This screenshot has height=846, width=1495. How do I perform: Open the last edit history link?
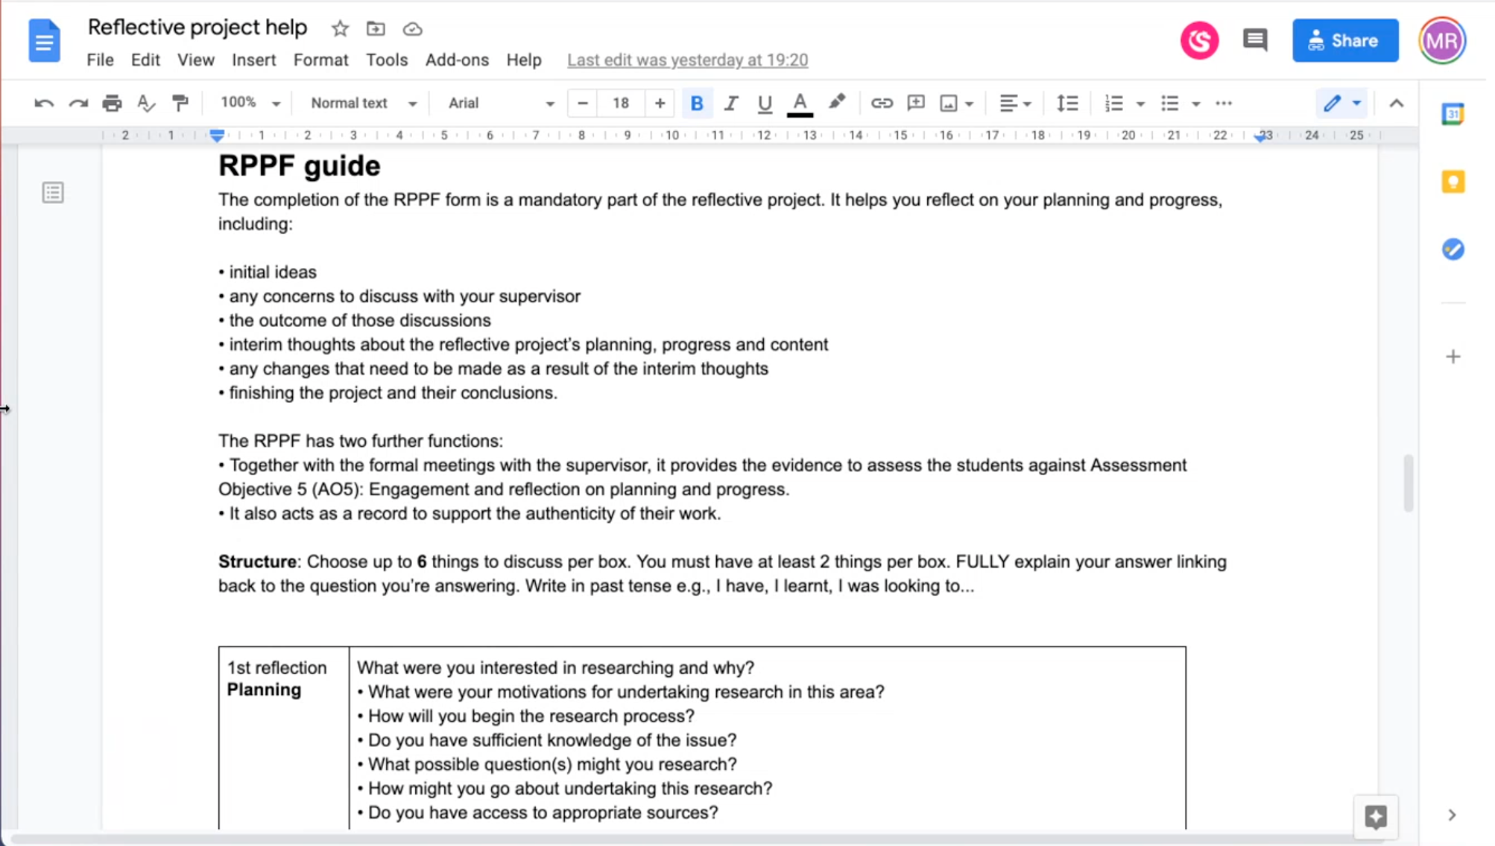pyautogui.click(x=687, y=60)
